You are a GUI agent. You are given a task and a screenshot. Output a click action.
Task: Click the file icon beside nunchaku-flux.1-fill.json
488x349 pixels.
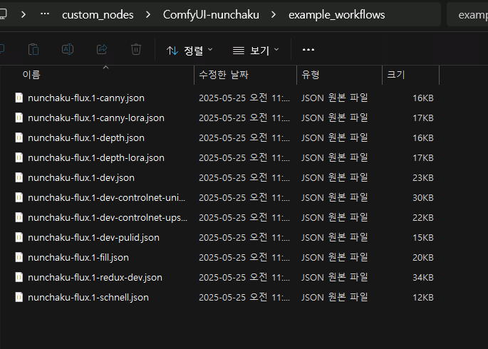(19, 257)
